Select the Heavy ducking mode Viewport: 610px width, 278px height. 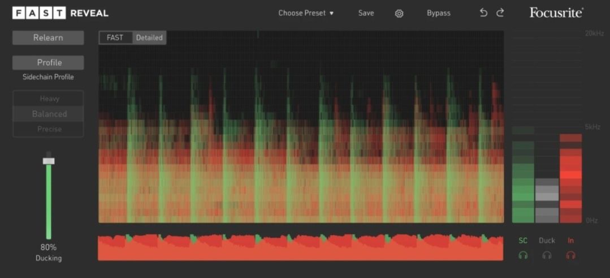pos(49,99)
